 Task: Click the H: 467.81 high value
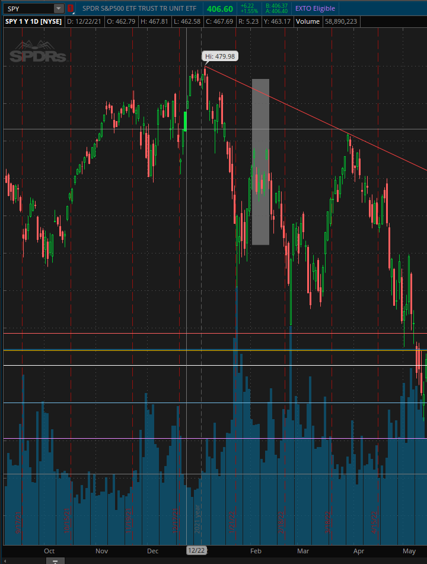click(154, 21)
